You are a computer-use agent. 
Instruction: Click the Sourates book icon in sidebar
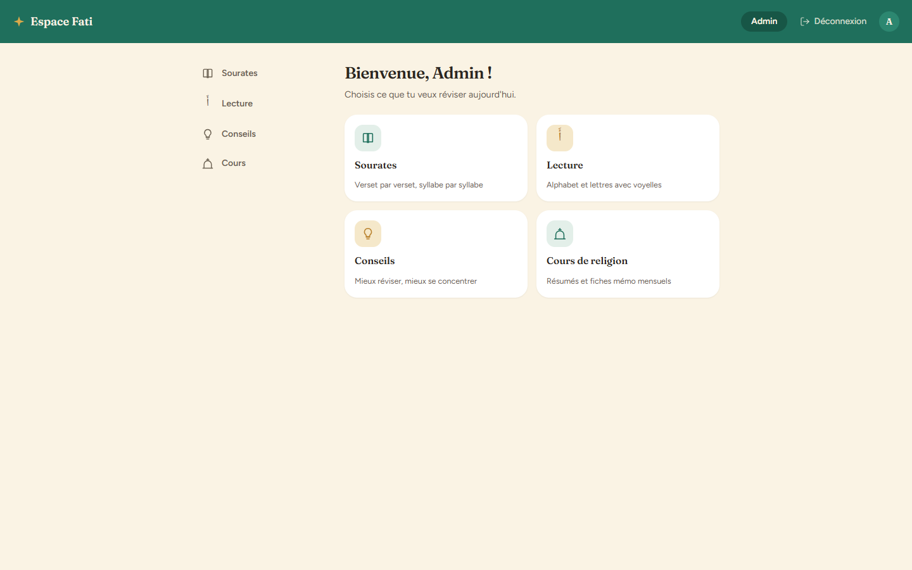coord(208,73)
